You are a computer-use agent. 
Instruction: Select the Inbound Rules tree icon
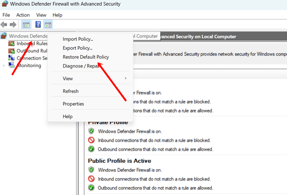(x=12, y=43)
